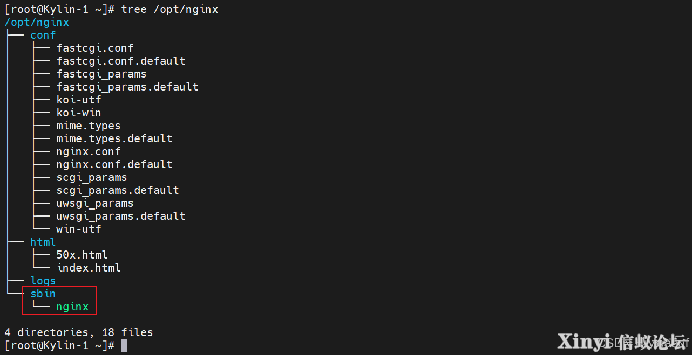Click on fastcgi.conf.default in the tree

[121, 61]
